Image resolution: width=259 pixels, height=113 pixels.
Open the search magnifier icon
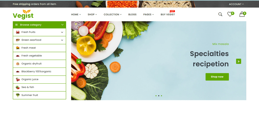220,14
